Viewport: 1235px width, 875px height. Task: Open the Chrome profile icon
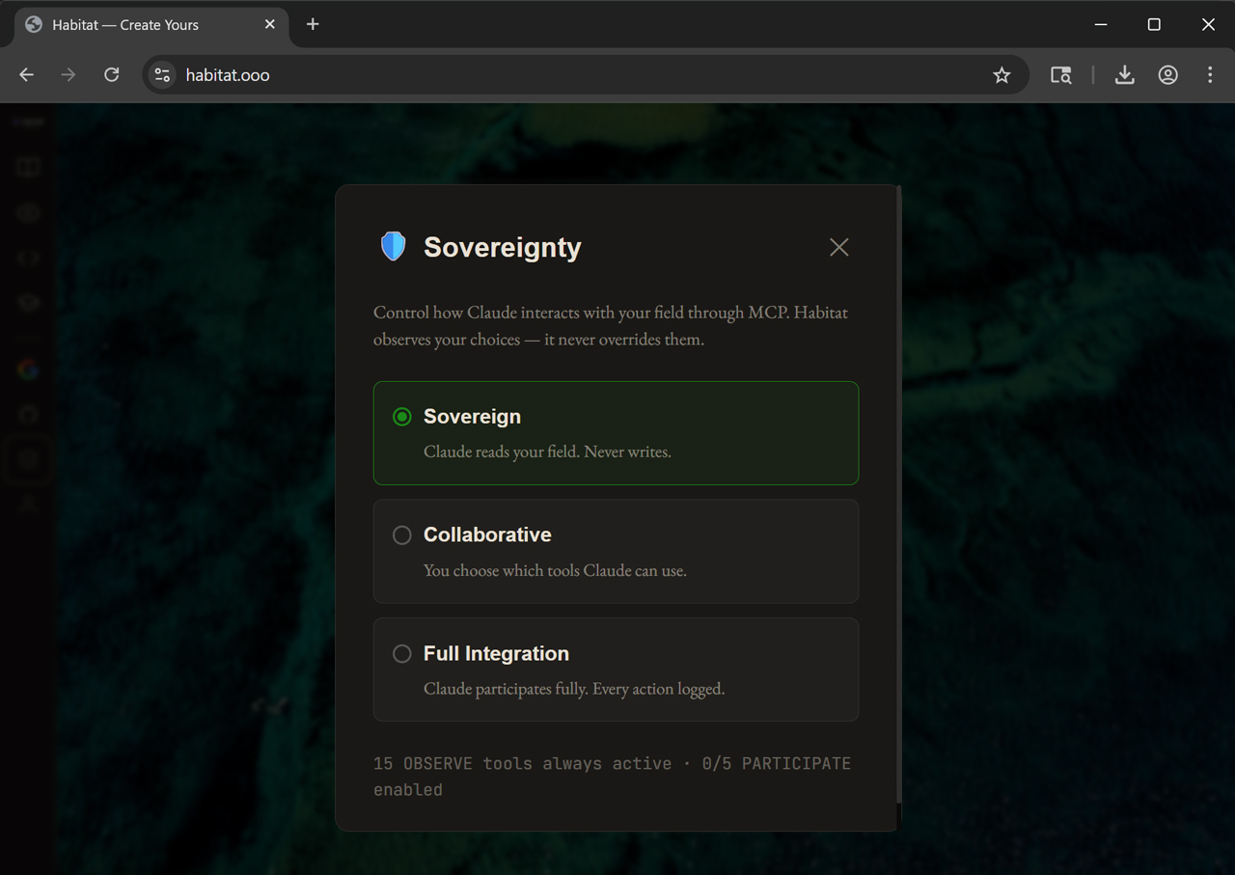[x=1167, y=75]
